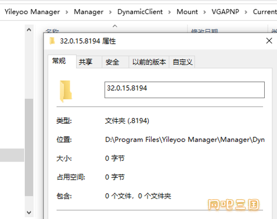277x219 pixels.
Task: Click the folder name field 32.0.15.8194
Action: coord(185,90)
